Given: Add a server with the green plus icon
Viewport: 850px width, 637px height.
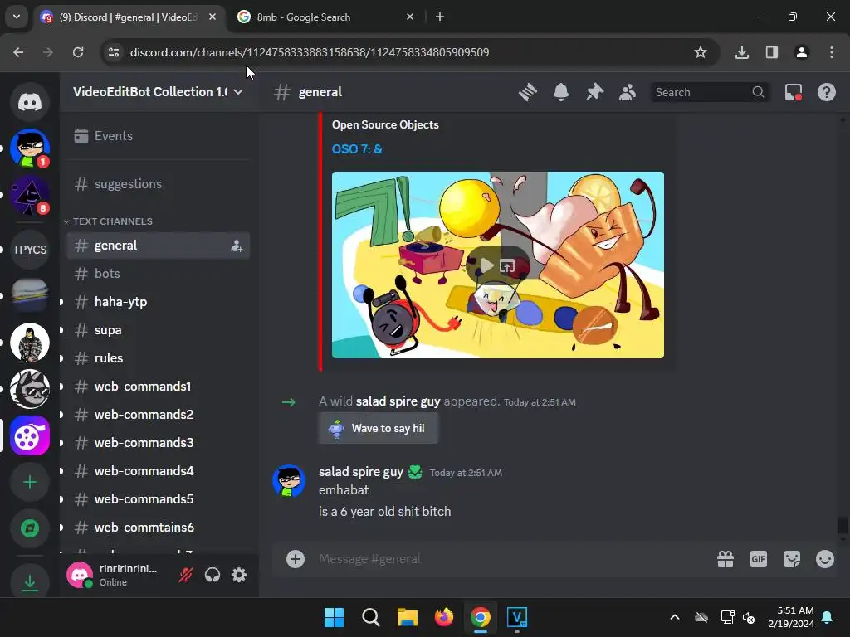Looking at the screenshot, I should 30,482.
